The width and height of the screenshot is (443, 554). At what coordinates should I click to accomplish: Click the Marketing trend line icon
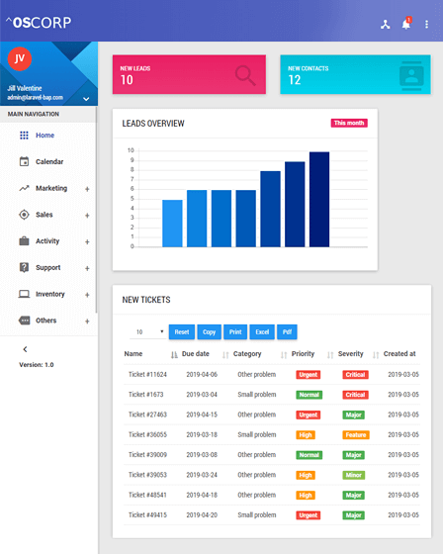click(x=24, y=188)
